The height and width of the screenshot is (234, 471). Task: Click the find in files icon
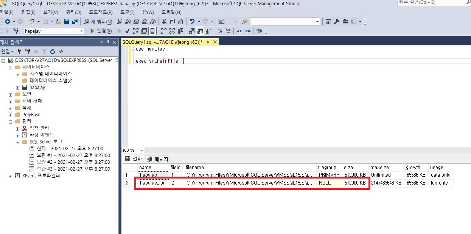point(244,22)
